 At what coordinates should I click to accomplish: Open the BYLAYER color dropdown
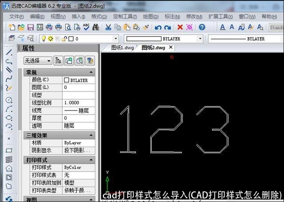coord(200,38)
